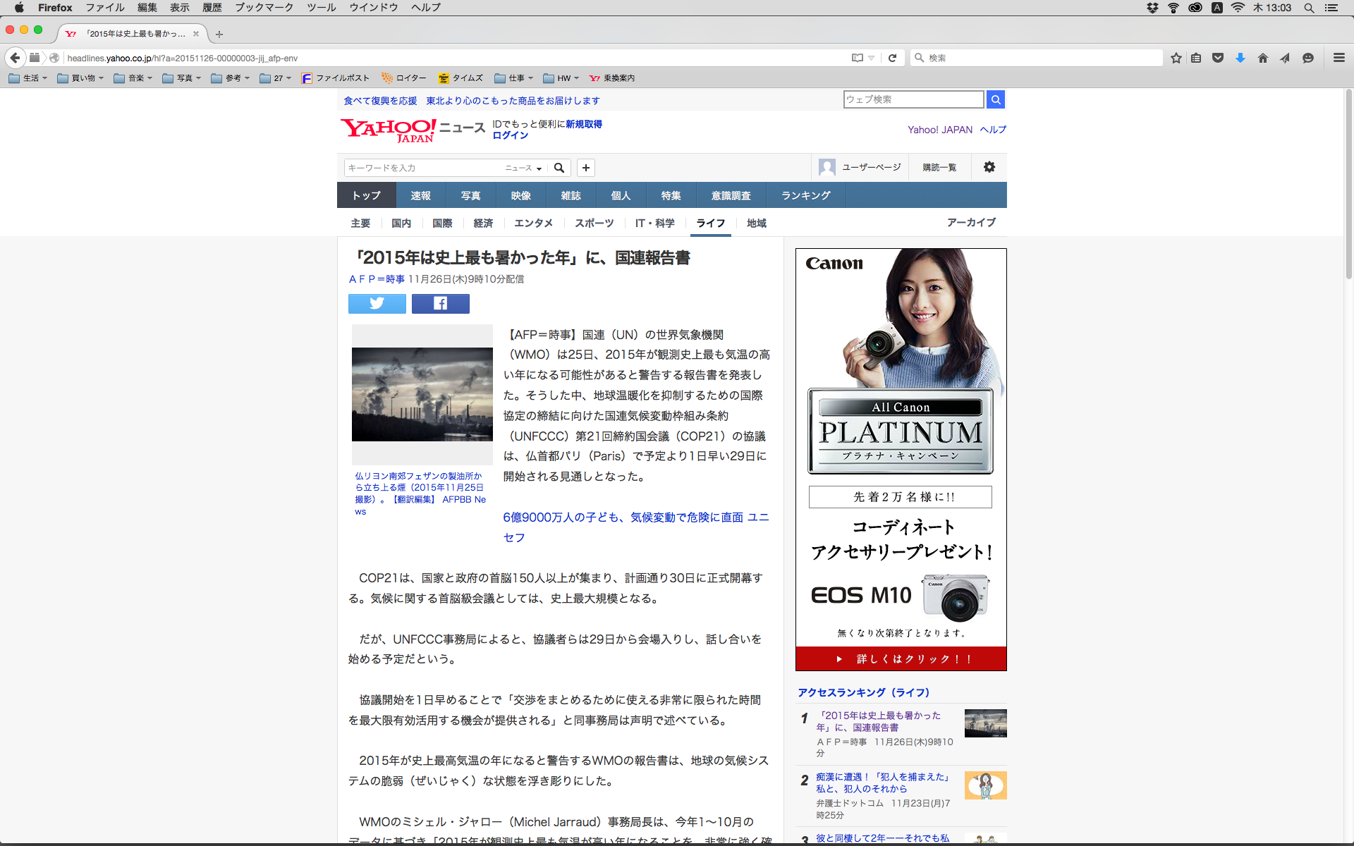Click the ウェブ検索 input field
Viewport: 1354px width, 846px height.
click(913, 99)
